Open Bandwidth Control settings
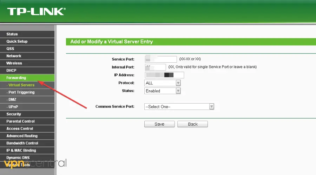 (x=27, y=143)
